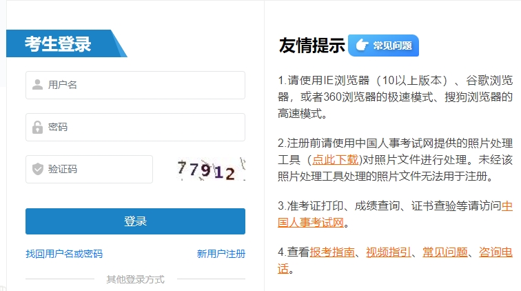Click the pointing hand icon beside 常见问题
Image resolution: width=521 pixels, height=291 pixels.
pos(360,46)
